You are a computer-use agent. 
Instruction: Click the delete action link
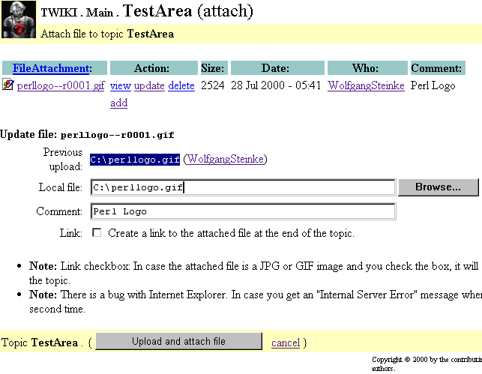click(x=181, y=85)
